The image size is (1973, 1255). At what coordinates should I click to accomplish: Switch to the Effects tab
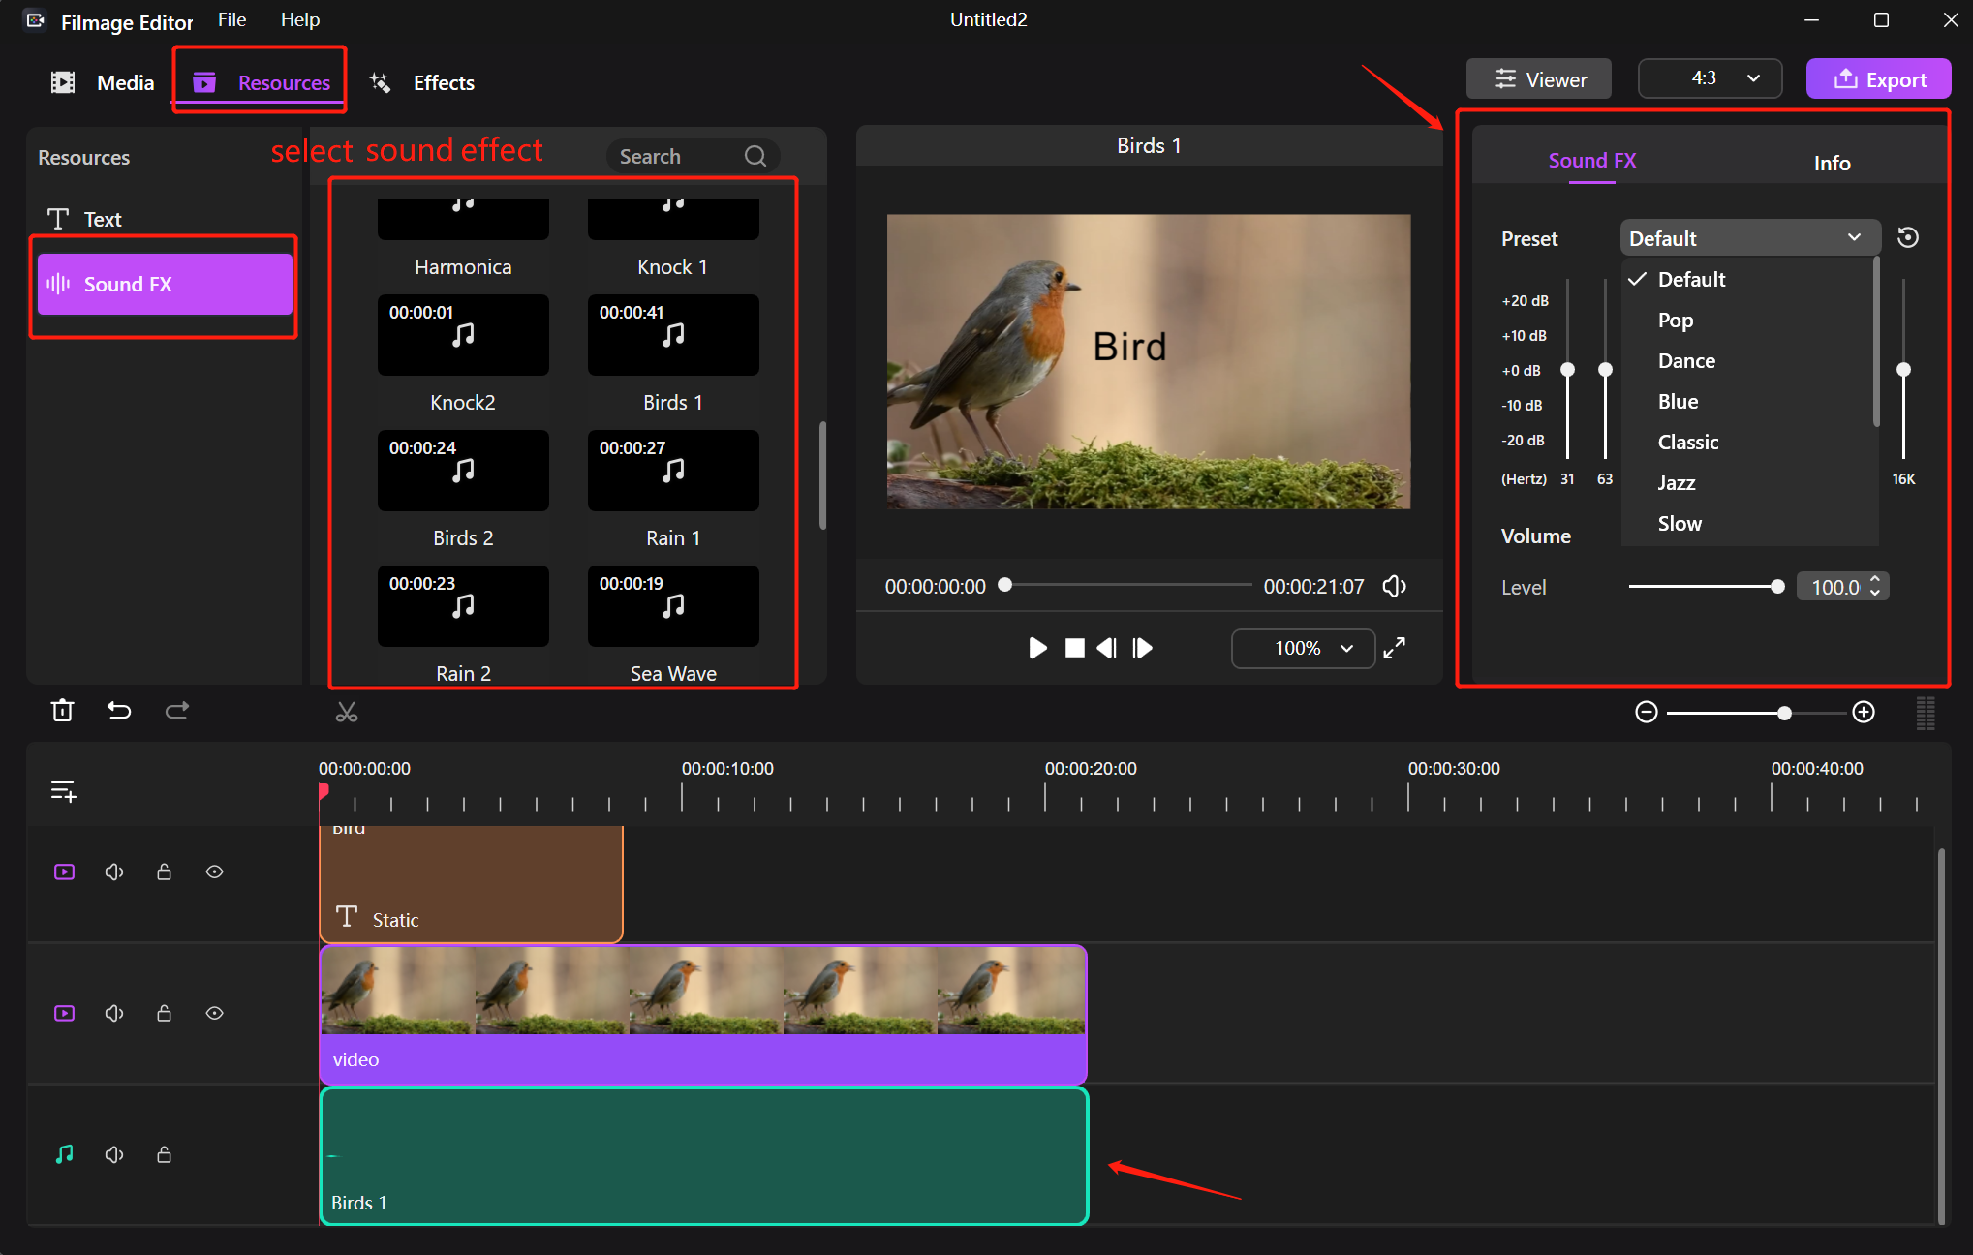point(423,83)
